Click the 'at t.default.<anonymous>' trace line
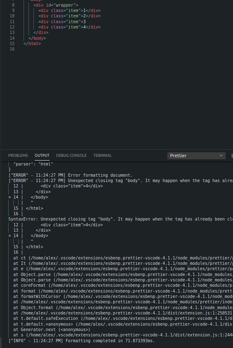This screenshot has width=233, height=348. point(123,324)
